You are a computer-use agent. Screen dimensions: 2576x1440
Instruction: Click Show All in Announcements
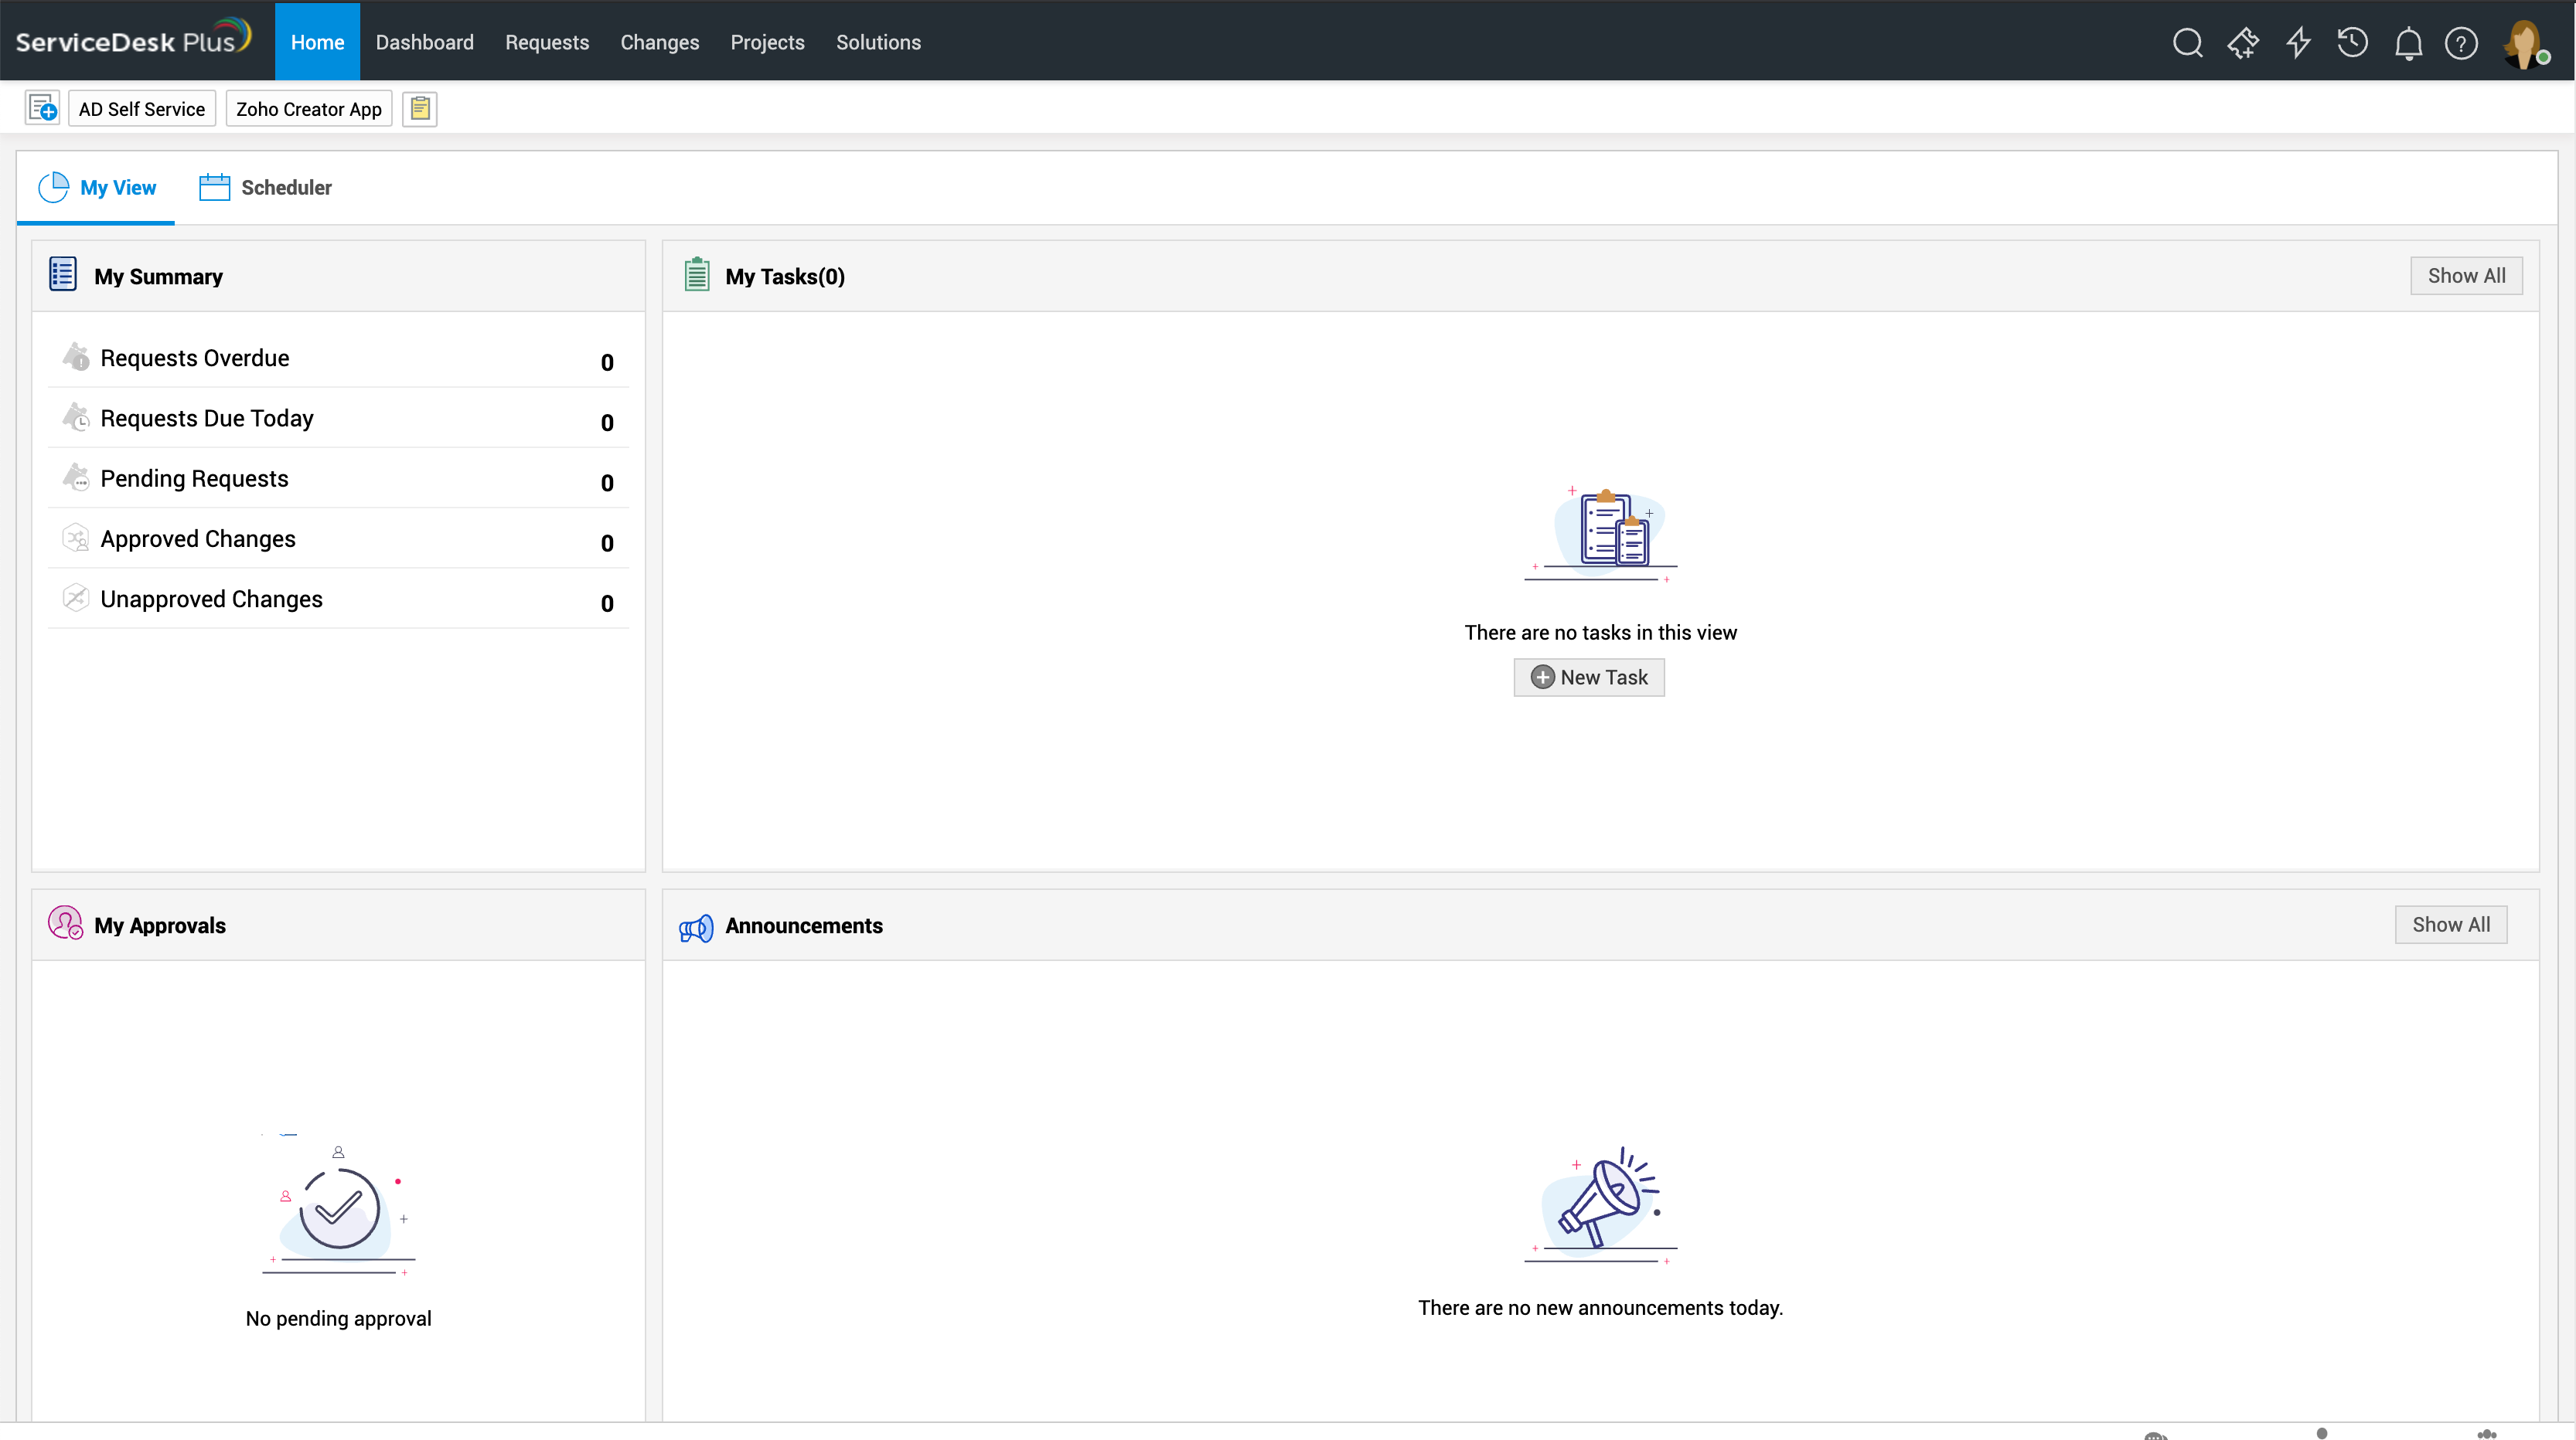[2450, 925]
